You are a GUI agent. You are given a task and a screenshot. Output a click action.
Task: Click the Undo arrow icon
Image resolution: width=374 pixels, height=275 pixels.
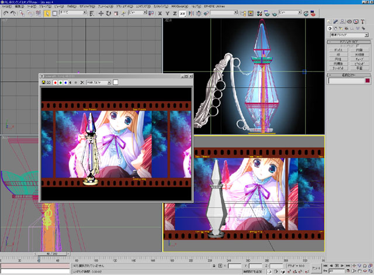[x=6, y=13]
